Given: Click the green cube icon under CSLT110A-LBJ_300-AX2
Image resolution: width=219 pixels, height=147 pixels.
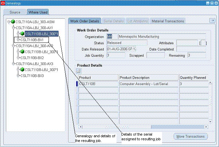Looking at the screenshot, I should (22, 52).
